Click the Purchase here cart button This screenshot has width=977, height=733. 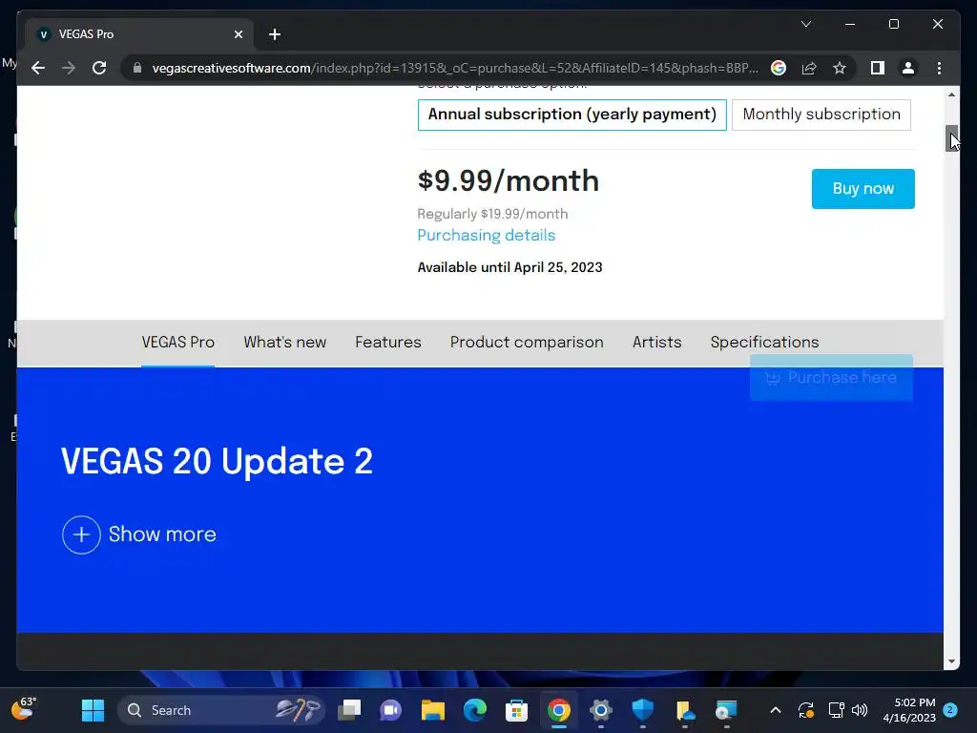click(x=831, y=378)
